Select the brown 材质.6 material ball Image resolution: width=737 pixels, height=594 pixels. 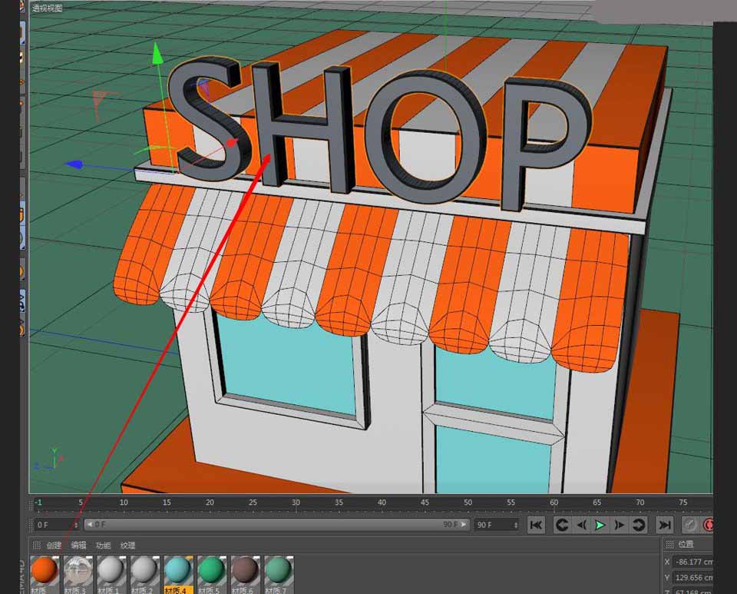pyautogui.click(x=245, y=572)
